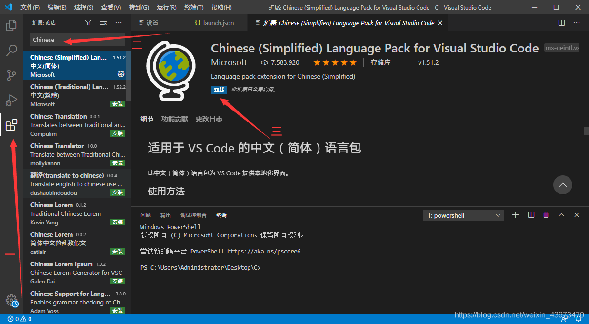The image size is (589, 324).
Task: Maximize the terminal panel with up chevron
Action: point(561,215)
